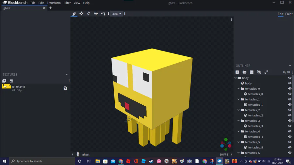This screenshot has width=294, height=165.
Task: Select the ghast.png texture thumbnail
Action: pos(7,86)
